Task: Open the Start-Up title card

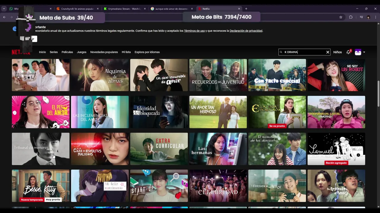Action: pyautogui.click(x=159, y=186)
